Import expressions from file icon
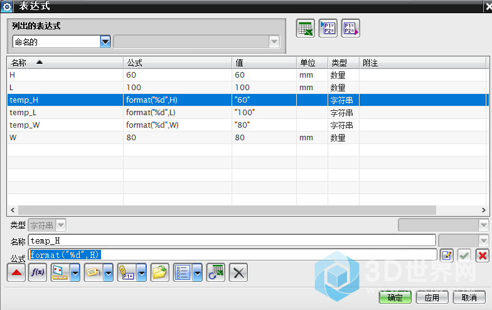This screenshot has width=492, height=310. click(x=328, y=28)
